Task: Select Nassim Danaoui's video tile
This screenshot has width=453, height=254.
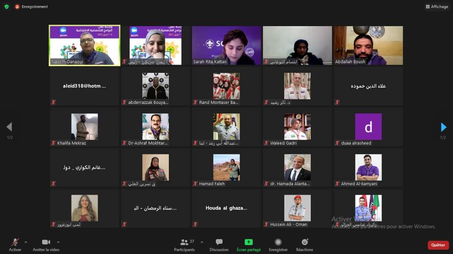Action: click(85, 45)
